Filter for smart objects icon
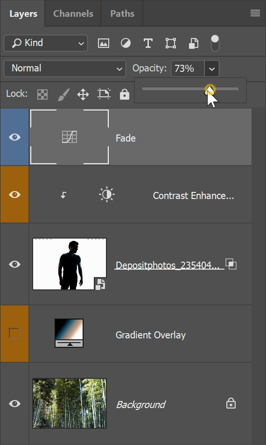Image resolution: width=266 pixels, height=445 pixels. coord(193,43)
